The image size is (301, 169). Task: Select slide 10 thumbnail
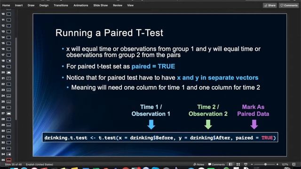(8, 14)
